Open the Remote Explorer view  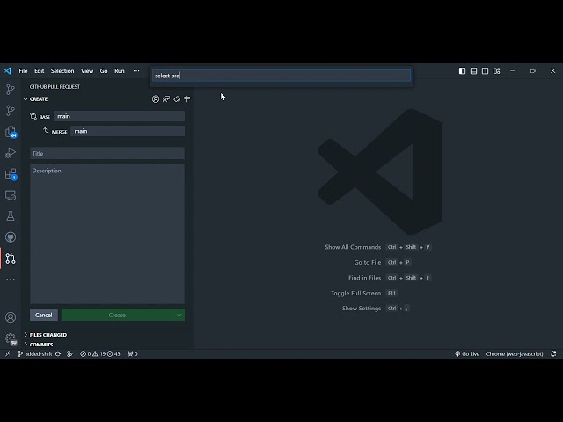[11, 195]
